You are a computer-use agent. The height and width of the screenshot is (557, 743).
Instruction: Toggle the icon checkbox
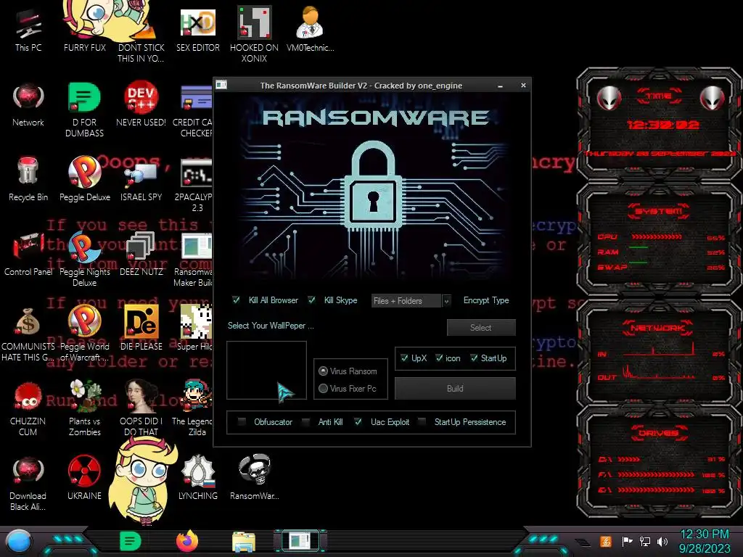coord(439,358)
